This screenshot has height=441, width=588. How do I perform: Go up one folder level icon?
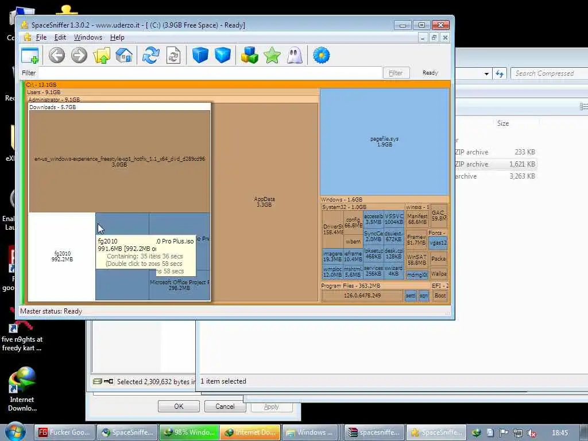[x=102, y=56]
